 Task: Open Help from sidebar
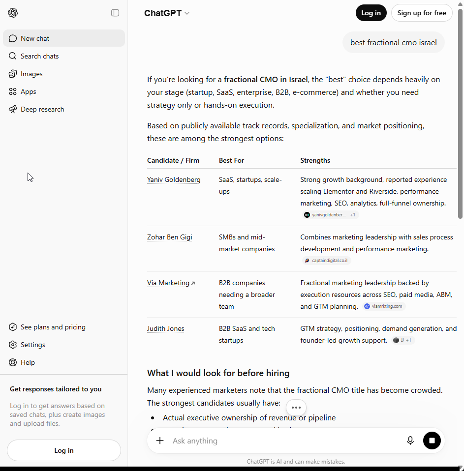[x=64, y=362]
